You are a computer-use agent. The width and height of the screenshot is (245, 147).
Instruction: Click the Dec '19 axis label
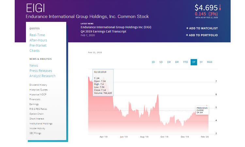(185, 137)
